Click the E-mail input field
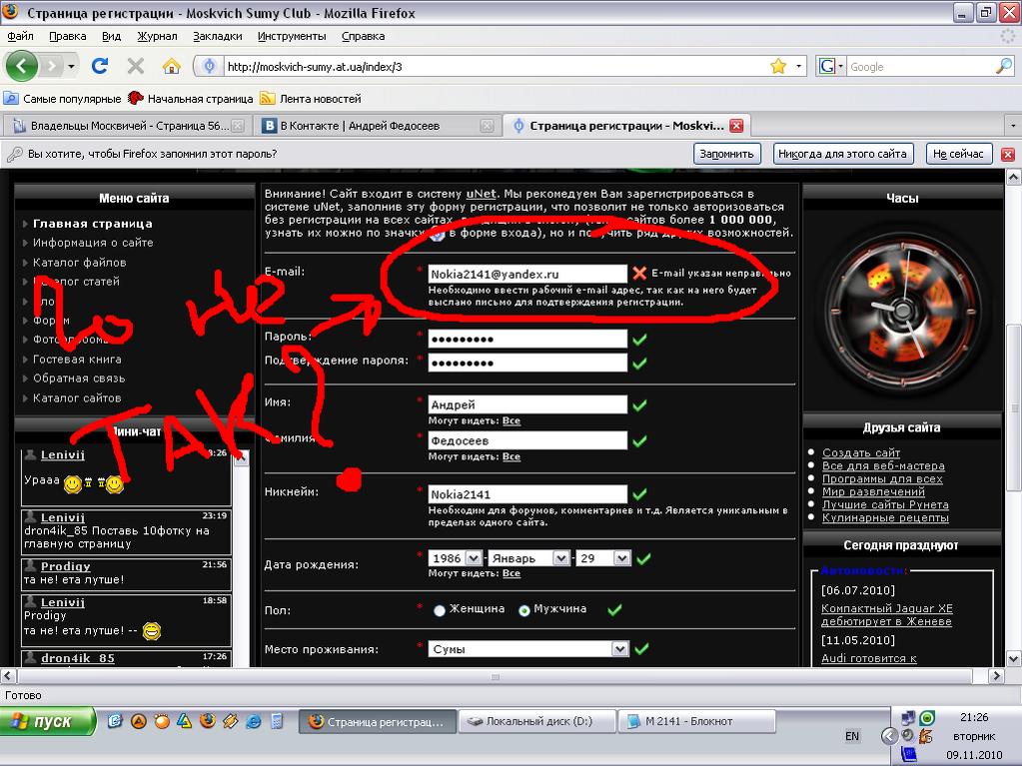 [526, 273]
